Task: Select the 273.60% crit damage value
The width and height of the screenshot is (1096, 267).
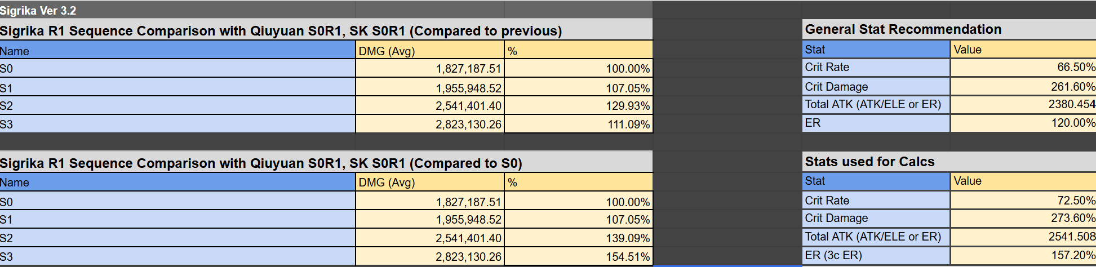Action: pos(1023,218)
